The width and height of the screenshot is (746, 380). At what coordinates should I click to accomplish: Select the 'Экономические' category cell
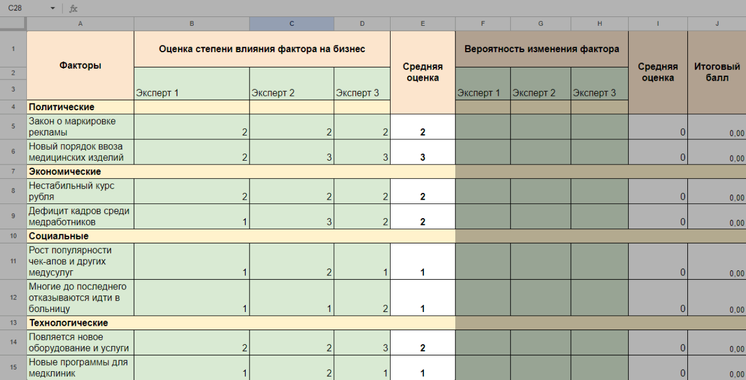[x=241, y=172]
